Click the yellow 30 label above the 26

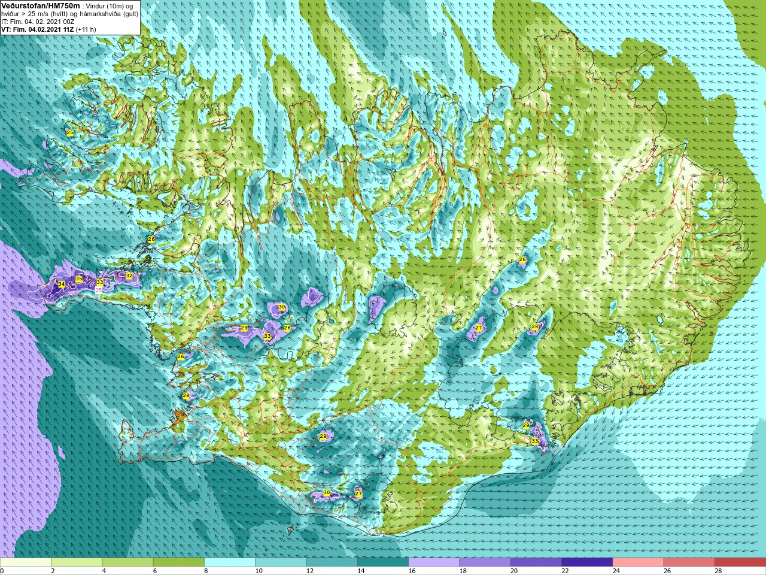pyautogui.click(x=281, y=307)
